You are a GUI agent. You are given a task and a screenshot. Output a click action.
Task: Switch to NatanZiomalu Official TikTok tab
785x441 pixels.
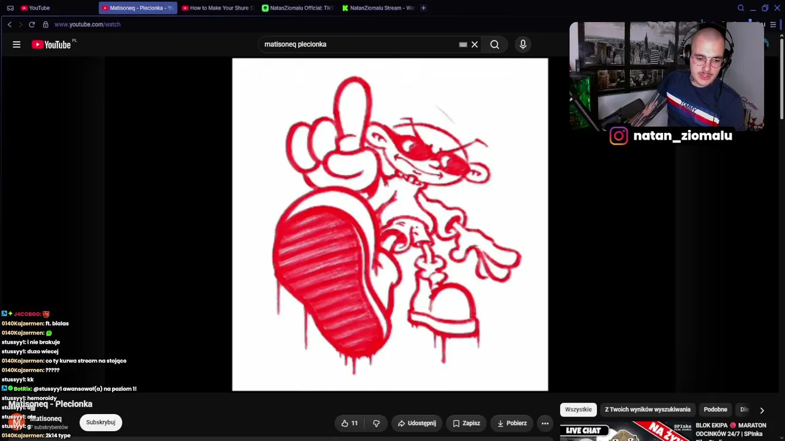(x=297, y=8)
